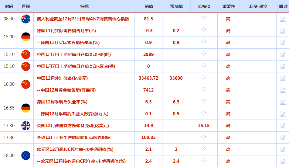The height and width of the screenshot is (167, 289).
Task: Click the 时间 column header
Action: pyautogui.click(x=9, y=6)
